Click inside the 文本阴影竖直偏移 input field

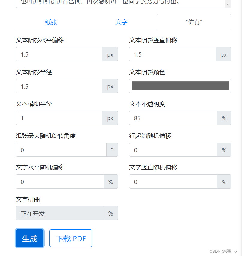(x=172, y=54)
